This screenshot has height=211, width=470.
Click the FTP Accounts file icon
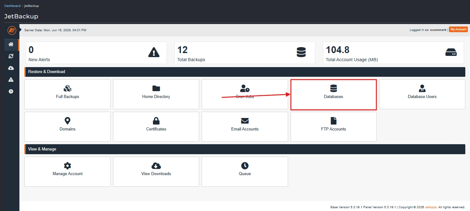coord(333,121)
